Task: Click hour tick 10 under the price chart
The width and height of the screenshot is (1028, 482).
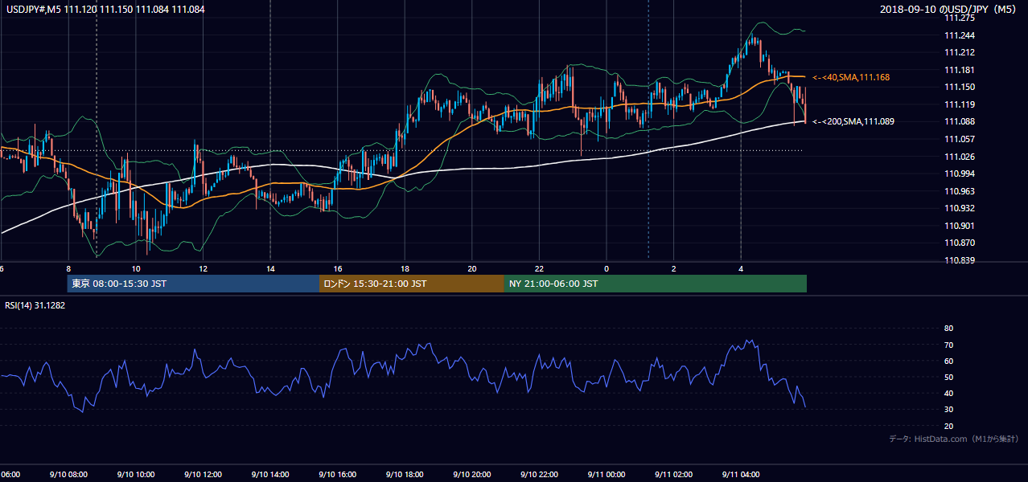Action: 136,269
